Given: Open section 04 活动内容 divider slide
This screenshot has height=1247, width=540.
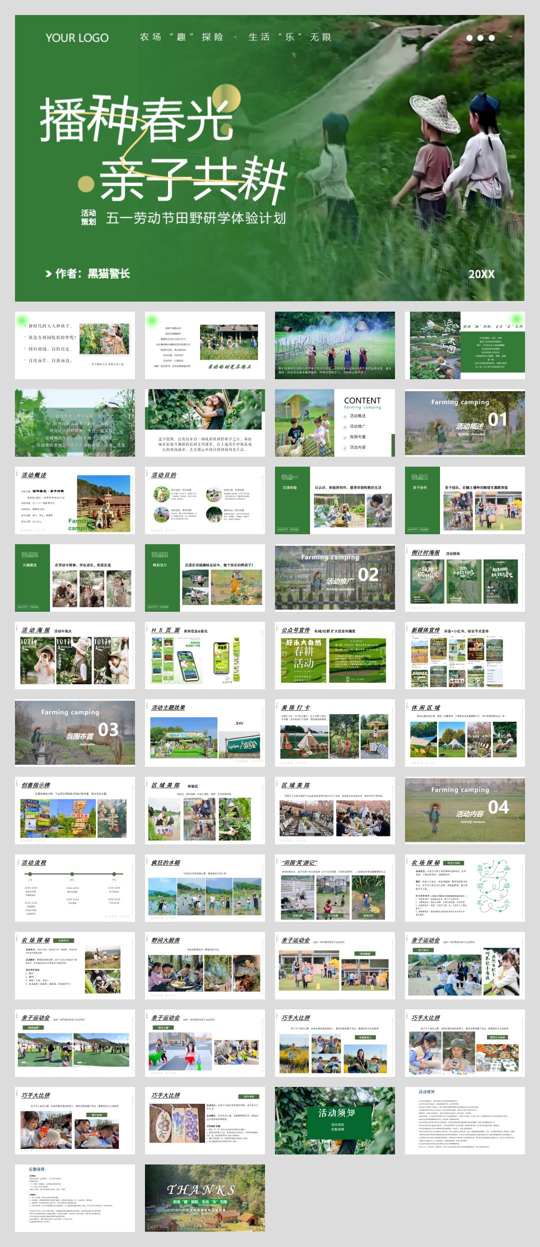Looking at the screenshot, I should click(465, 810).
